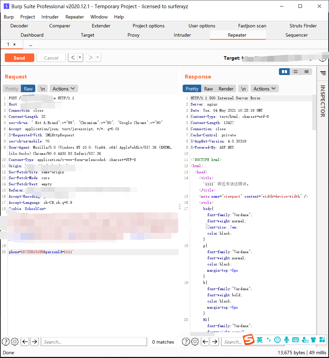The image size is (329, 358).
Task: Select combined tabbed layout icon
Action: 306,72
